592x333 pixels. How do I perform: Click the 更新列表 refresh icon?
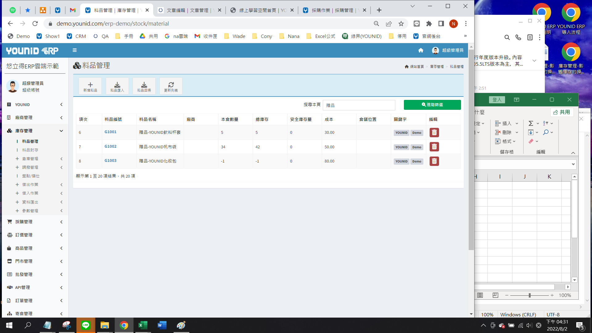click(x=171, y=85)
